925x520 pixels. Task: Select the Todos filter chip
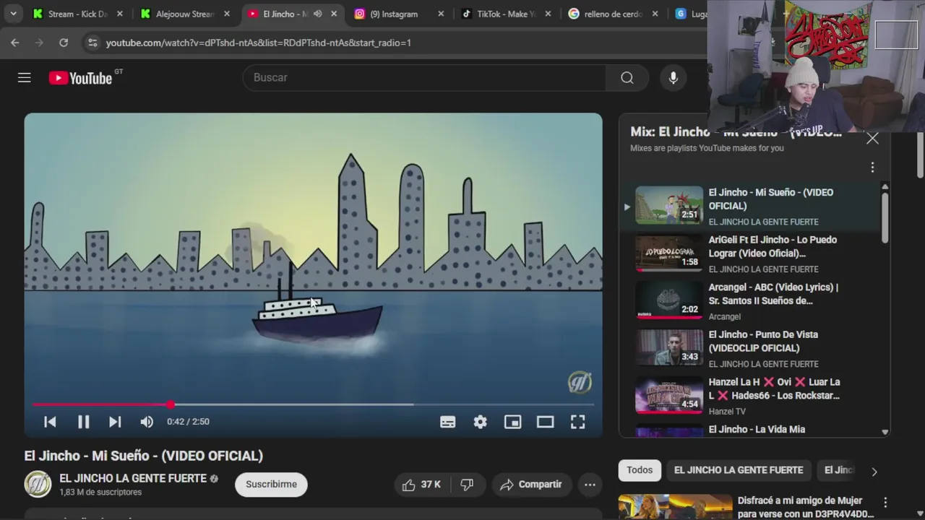tap(640, 470)
